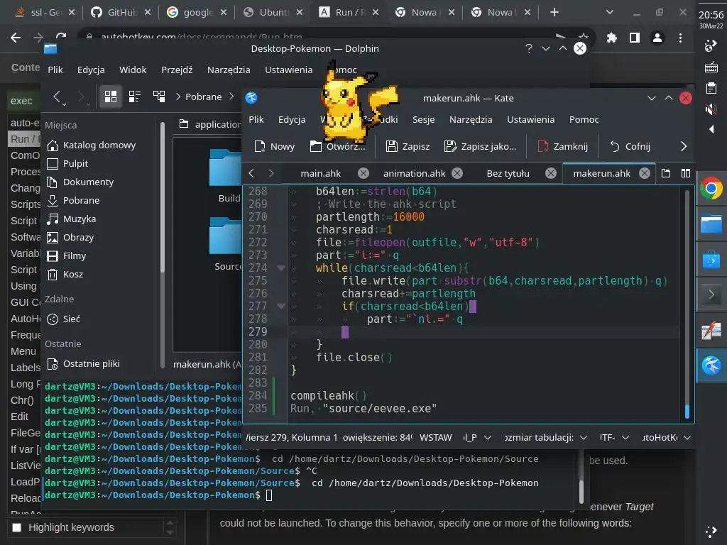This screenshot has height=545, width=727.
Task: Open Ostatnie pliki in Dolphin places
Action: (x=84, y=364)
